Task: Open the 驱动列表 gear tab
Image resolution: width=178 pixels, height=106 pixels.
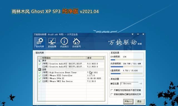Action: (40, 43)
